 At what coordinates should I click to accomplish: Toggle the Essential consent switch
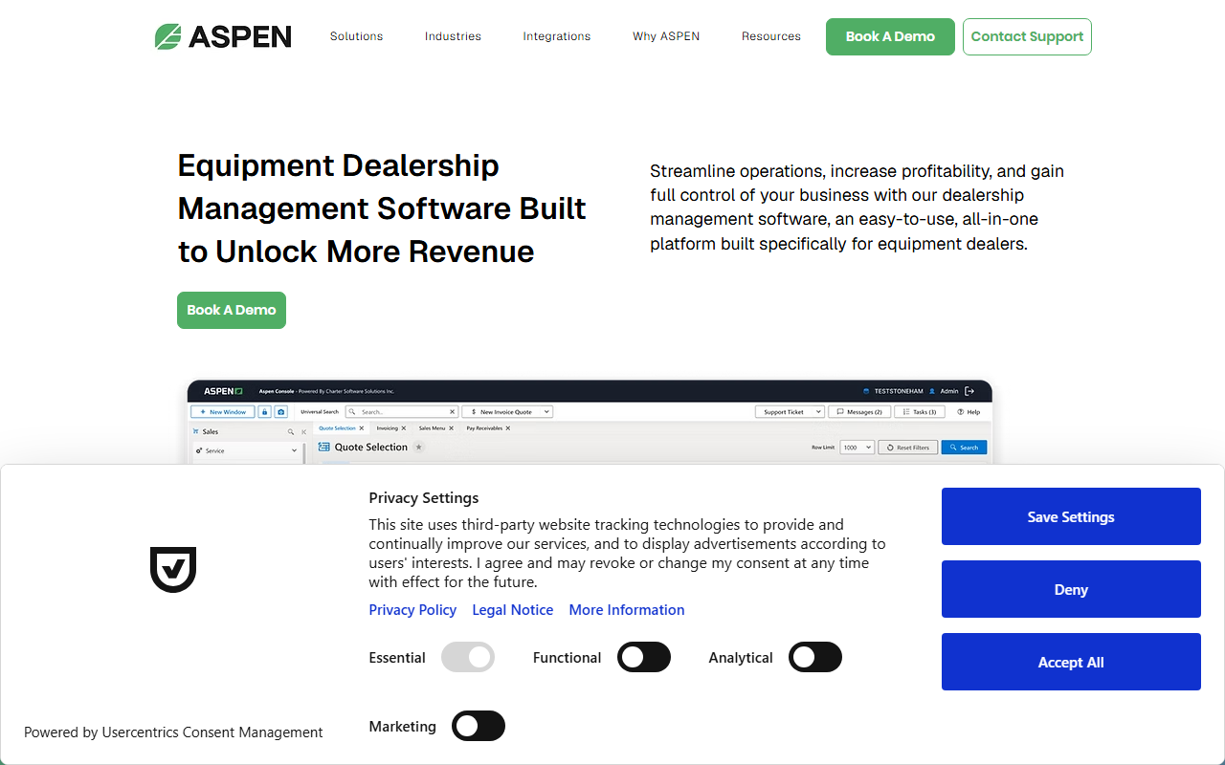(x=468, y=657)
